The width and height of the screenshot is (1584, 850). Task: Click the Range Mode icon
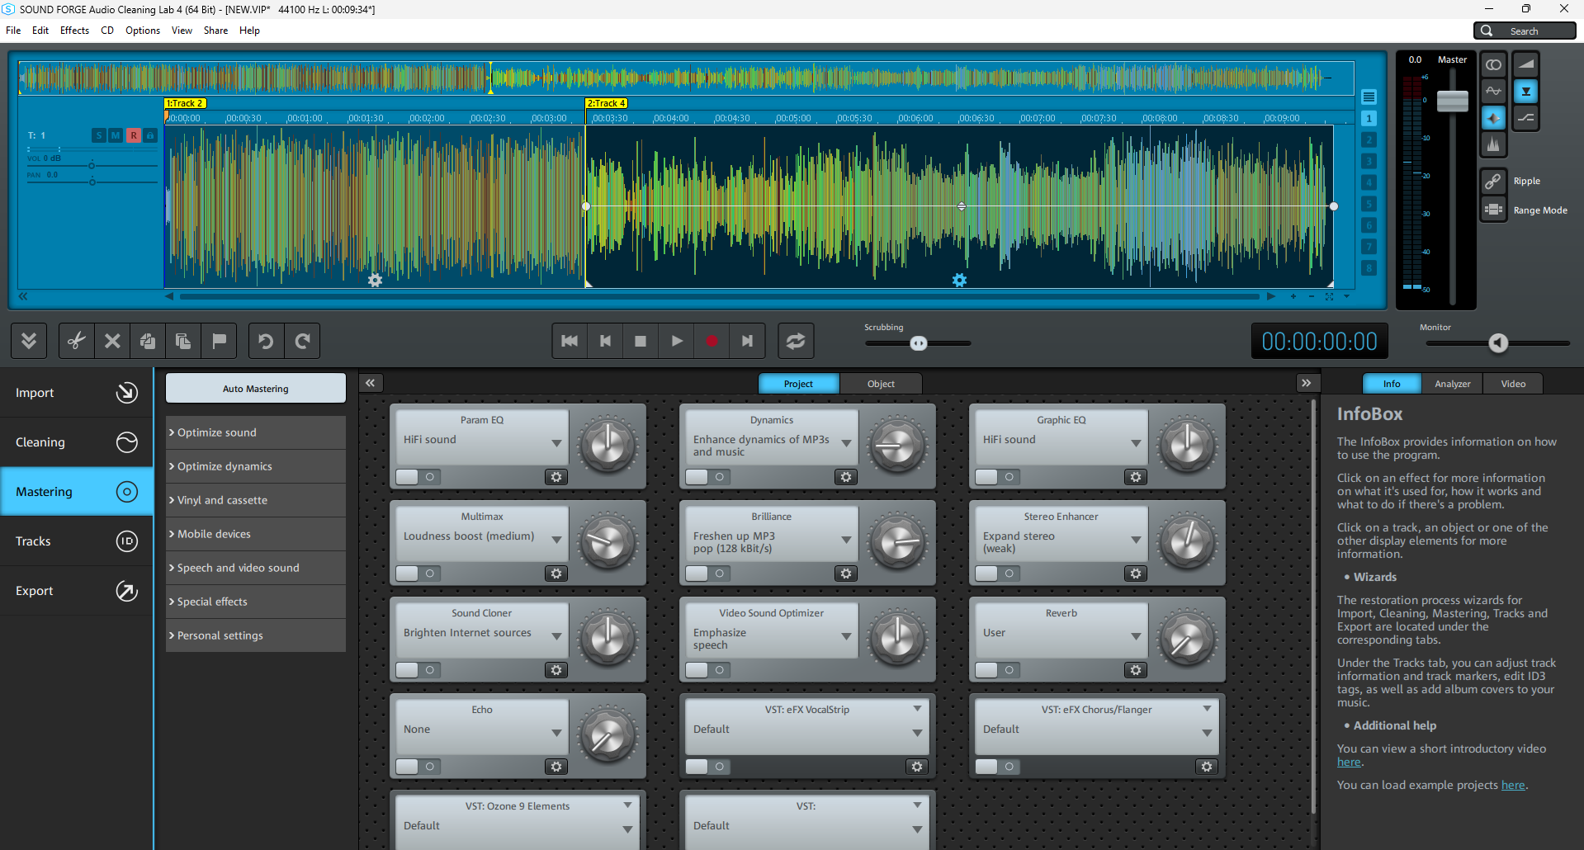coord(1493,210)
